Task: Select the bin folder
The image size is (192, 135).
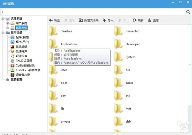Action: tap(122, 70)
